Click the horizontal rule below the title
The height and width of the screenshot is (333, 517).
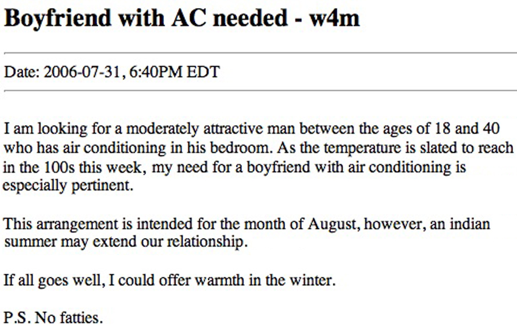[x=261, y=53]
